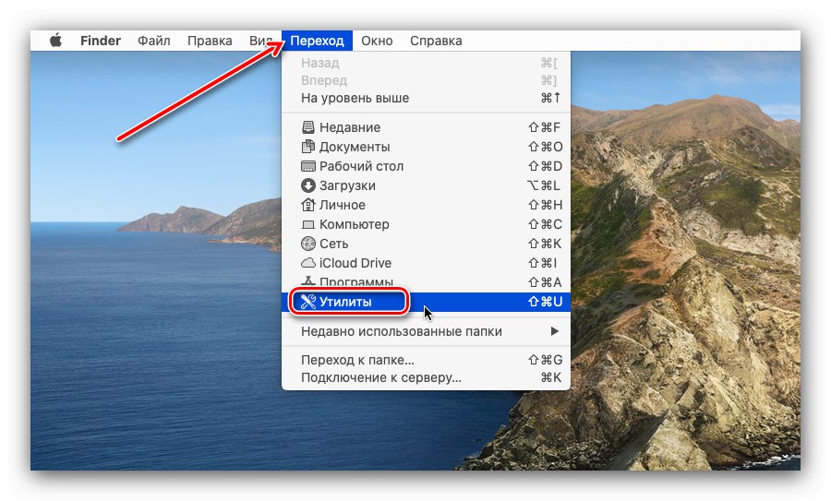Select the Утилиты label
Screen dimensions: 831x501
pos(345,302)
